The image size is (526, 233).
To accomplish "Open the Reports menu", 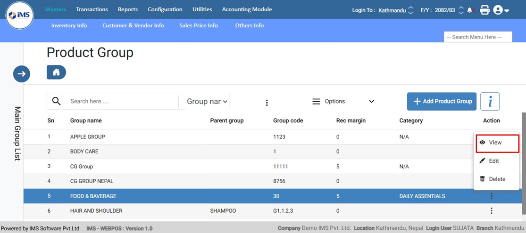I will [128, 9].
